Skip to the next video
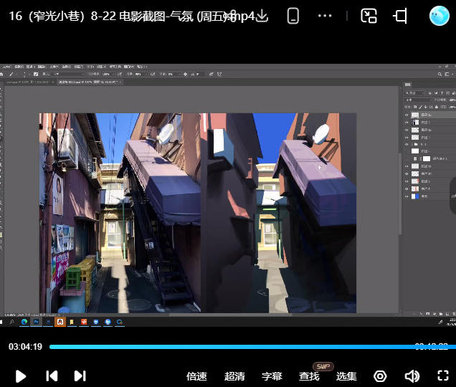Screen dimensions: 456x387 click(80, 376)
